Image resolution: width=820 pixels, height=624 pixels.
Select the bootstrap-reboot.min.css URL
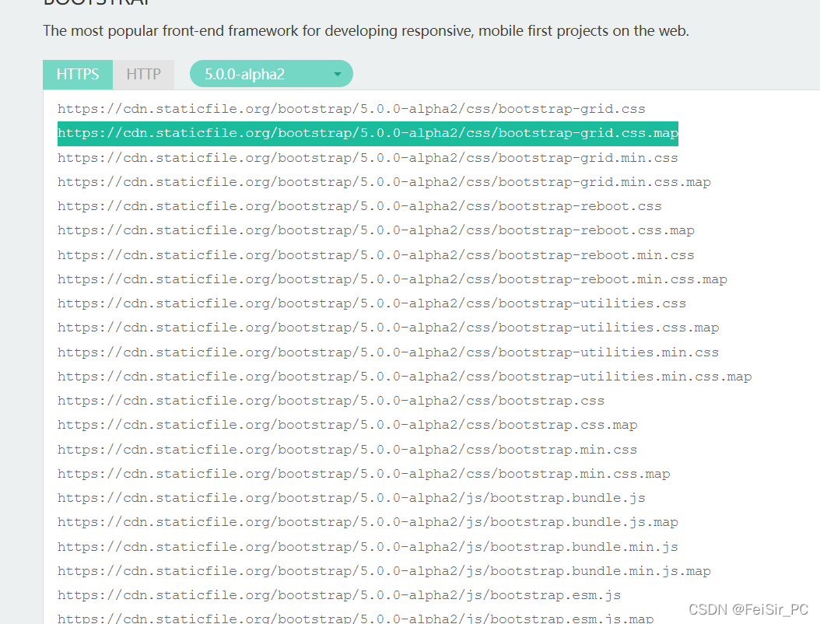coord(376,255)
